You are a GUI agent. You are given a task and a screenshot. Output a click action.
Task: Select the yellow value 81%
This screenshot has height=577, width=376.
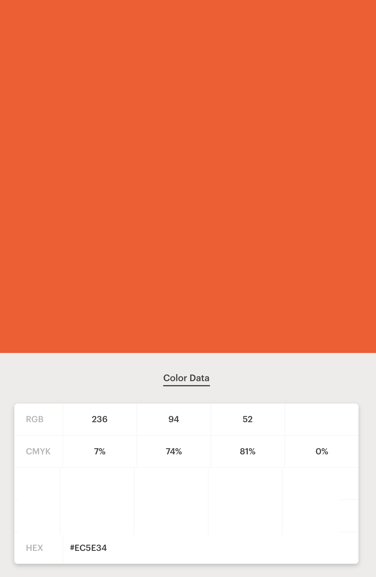point(248,451)
